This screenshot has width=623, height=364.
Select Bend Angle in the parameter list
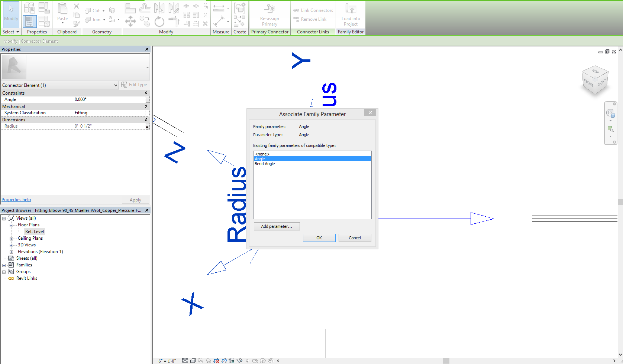tap(312, 164)
